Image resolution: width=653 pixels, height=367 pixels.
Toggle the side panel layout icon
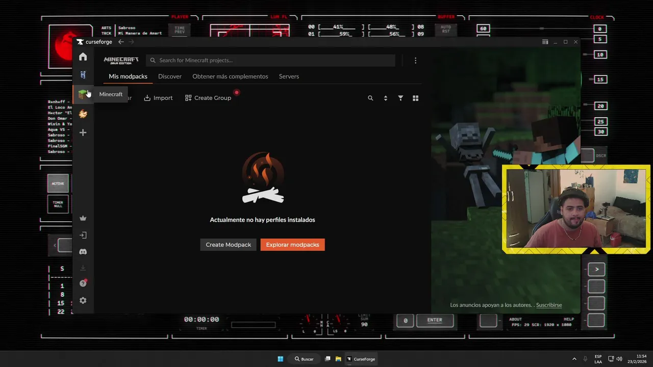[545, 42]
